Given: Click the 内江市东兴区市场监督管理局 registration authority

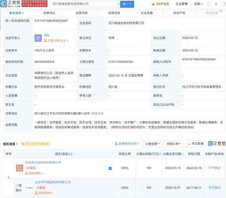Looking at the screenshot, I should pos(202,87).
